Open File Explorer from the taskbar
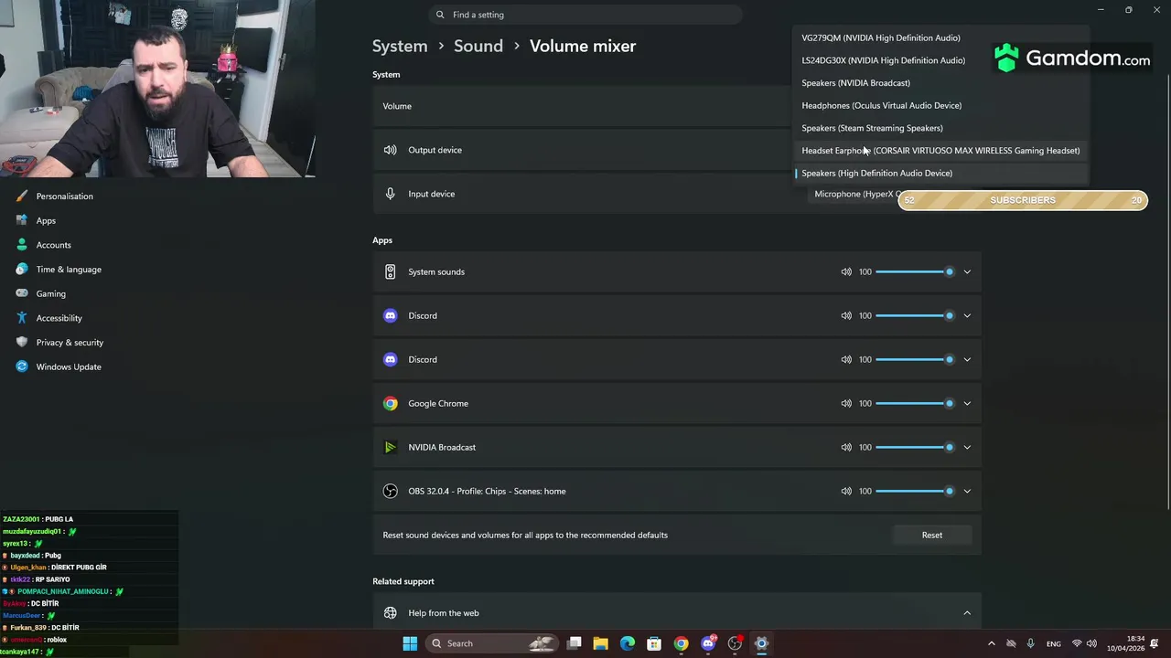This screenshot has width=1171, height=658. tap(601, 643)
